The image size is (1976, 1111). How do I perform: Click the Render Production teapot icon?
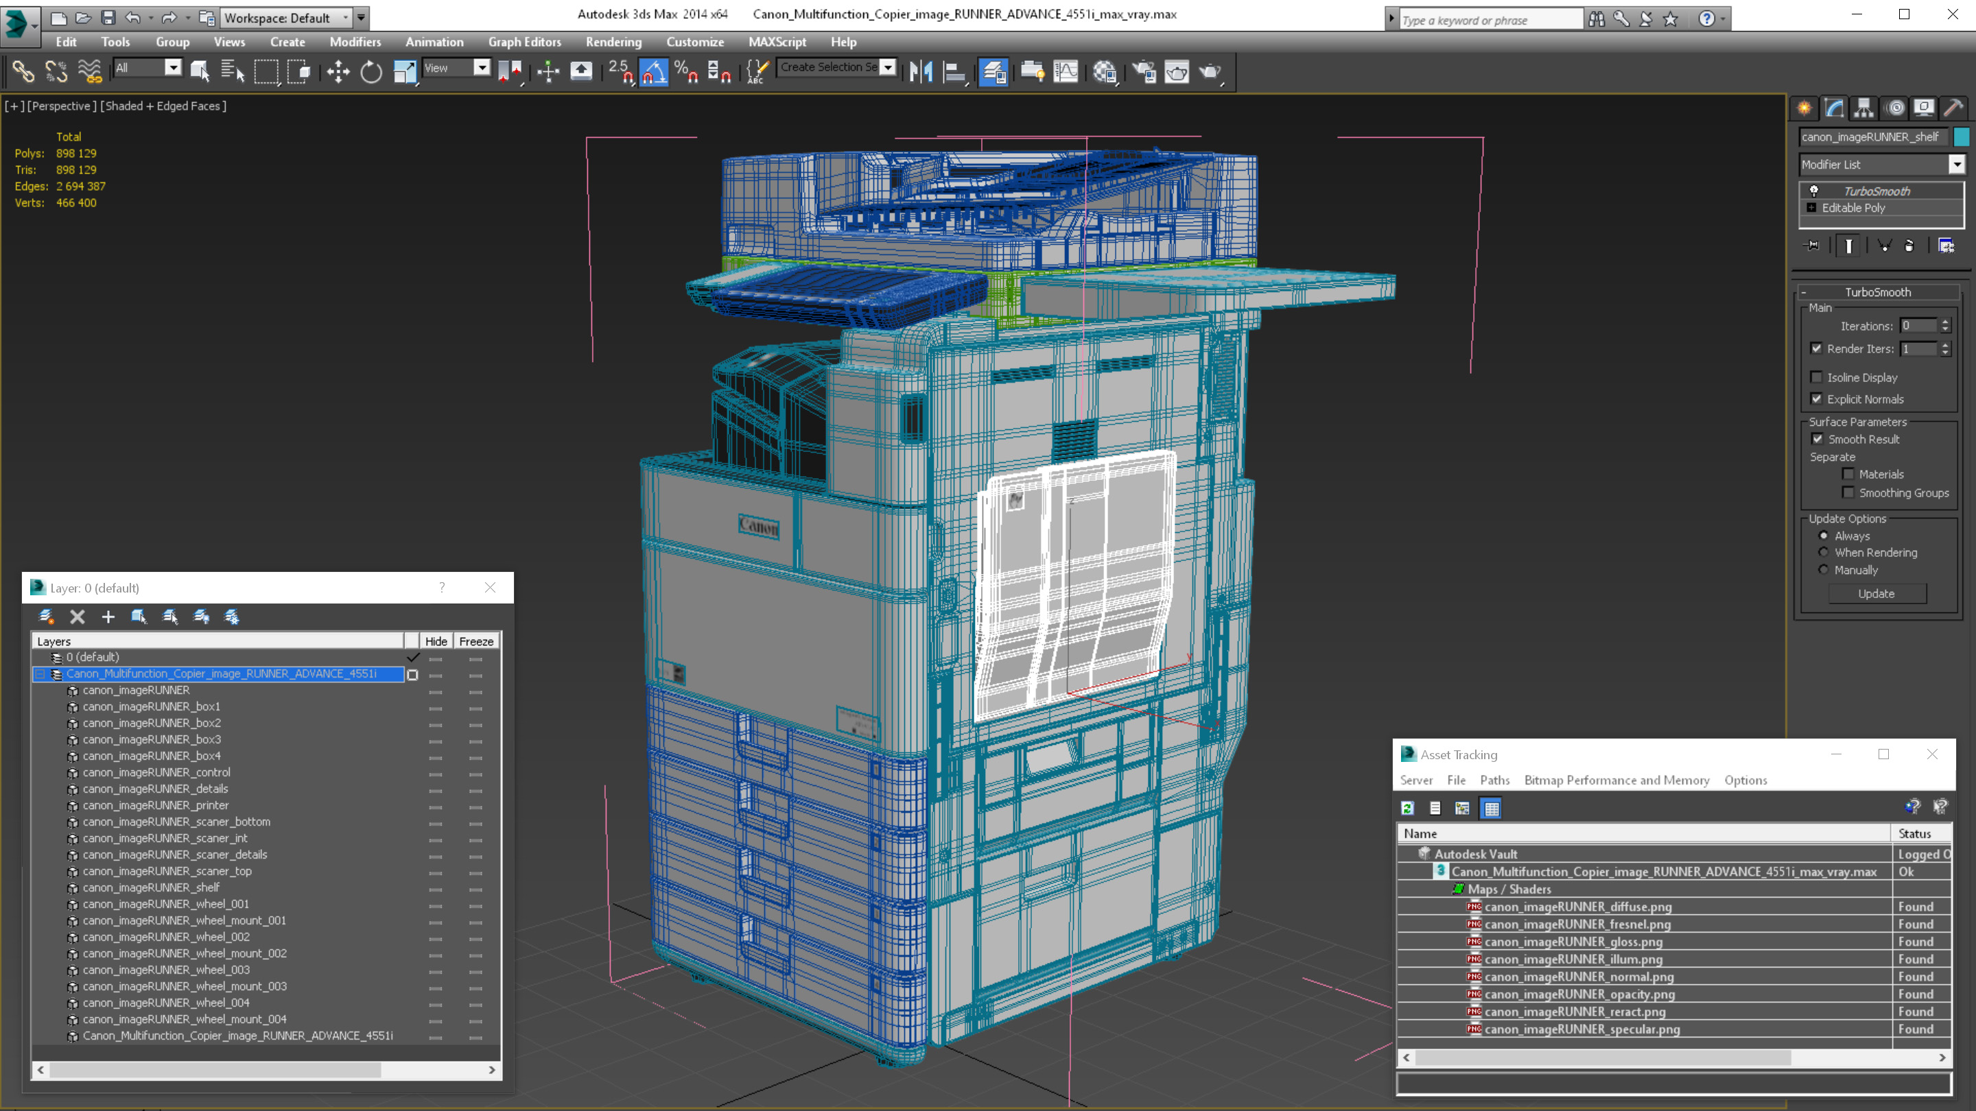pos(1210,71)
